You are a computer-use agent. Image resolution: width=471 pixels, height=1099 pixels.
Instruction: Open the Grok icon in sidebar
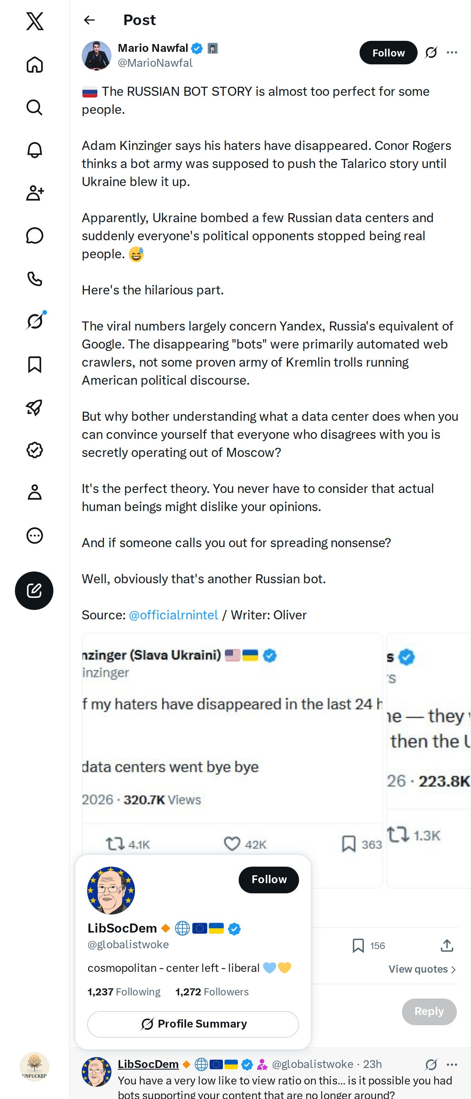click(x=35, y=321)
